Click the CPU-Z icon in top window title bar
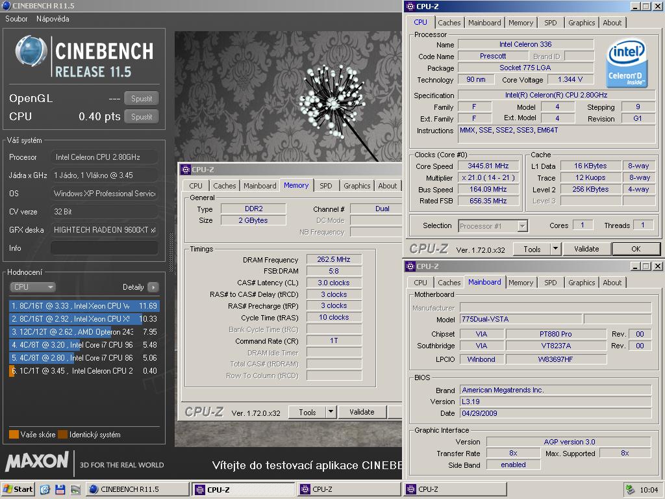 coord(410,6)
